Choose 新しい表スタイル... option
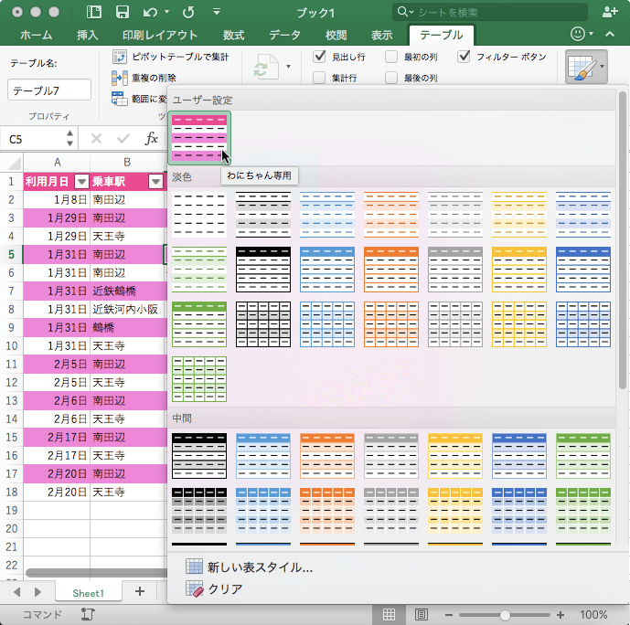 (x=260, y=567)
